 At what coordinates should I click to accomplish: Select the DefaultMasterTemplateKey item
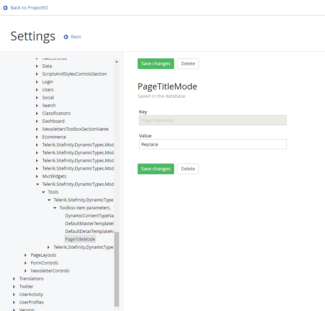(89, 224)
